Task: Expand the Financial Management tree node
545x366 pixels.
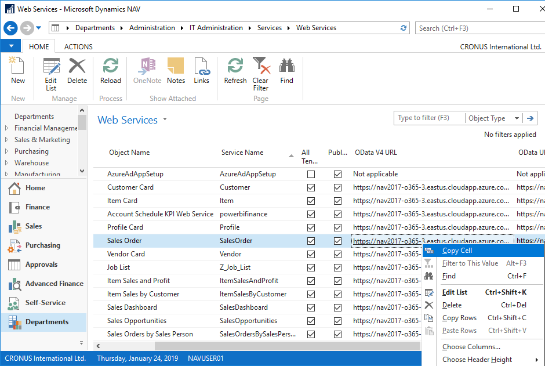Action: point(6,128)
